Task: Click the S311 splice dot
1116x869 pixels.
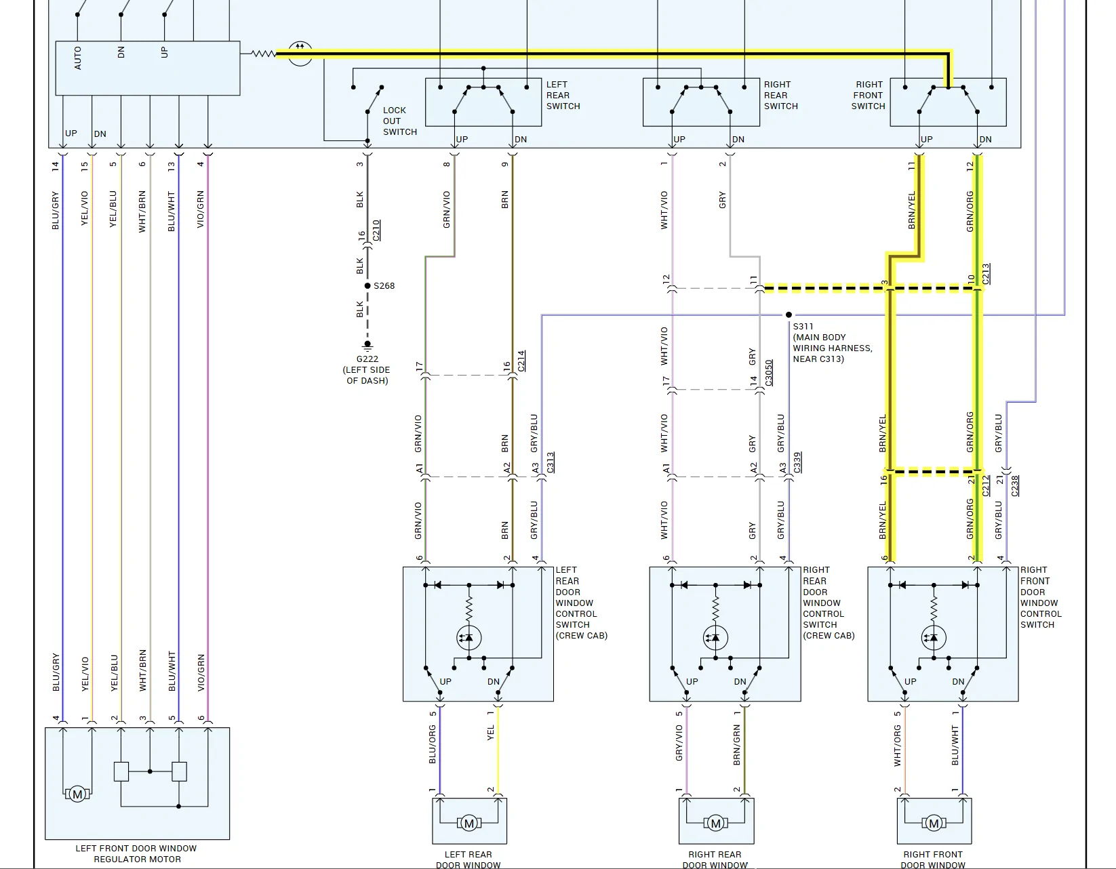Action: coord(789,315)
